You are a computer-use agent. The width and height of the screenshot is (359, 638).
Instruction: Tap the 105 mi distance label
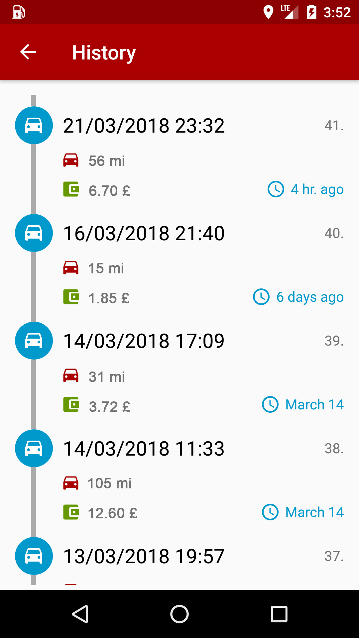[x=110, y=483]
